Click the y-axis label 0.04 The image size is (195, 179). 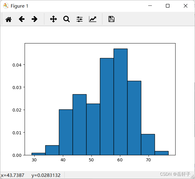17,65
